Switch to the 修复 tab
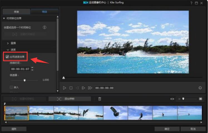The width and height of the screenshot is (208, 133). pos(16,12)
